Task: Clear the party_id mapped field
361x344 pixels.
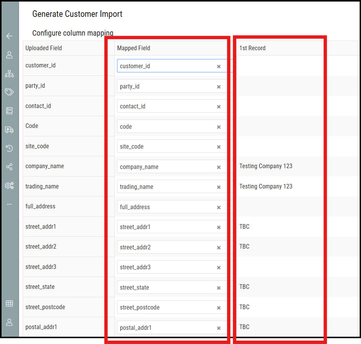Action: coord(219,87)
